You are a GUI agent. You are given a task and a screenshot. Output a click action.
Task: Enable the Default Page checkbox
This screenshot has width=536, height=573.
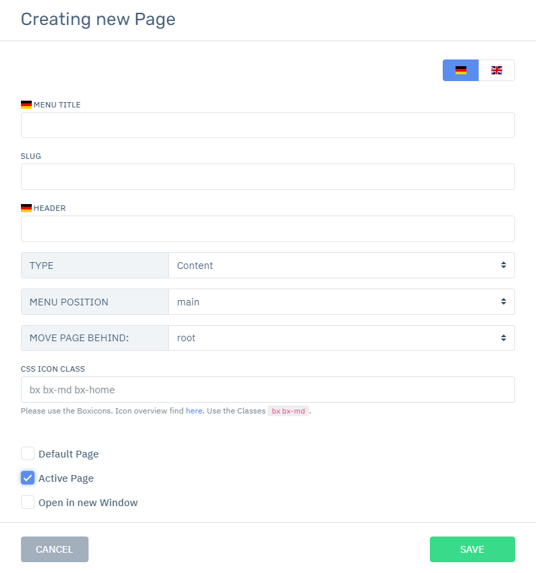[x=27, y=453]
